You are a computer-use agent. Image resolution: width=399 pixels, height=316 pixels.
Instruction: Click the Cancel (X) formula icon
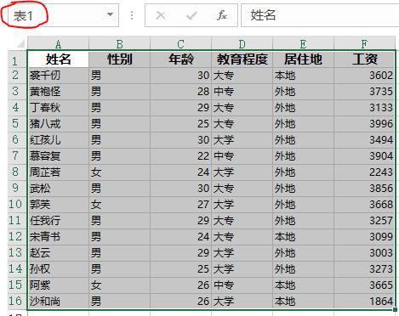pyautogui.click(x=161, y=15)
